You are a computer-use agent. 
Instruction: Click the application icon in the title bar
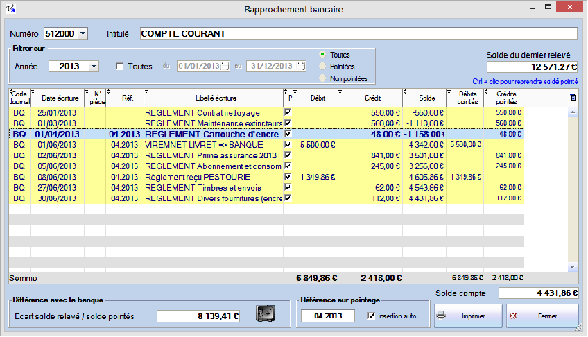[9, 9]
